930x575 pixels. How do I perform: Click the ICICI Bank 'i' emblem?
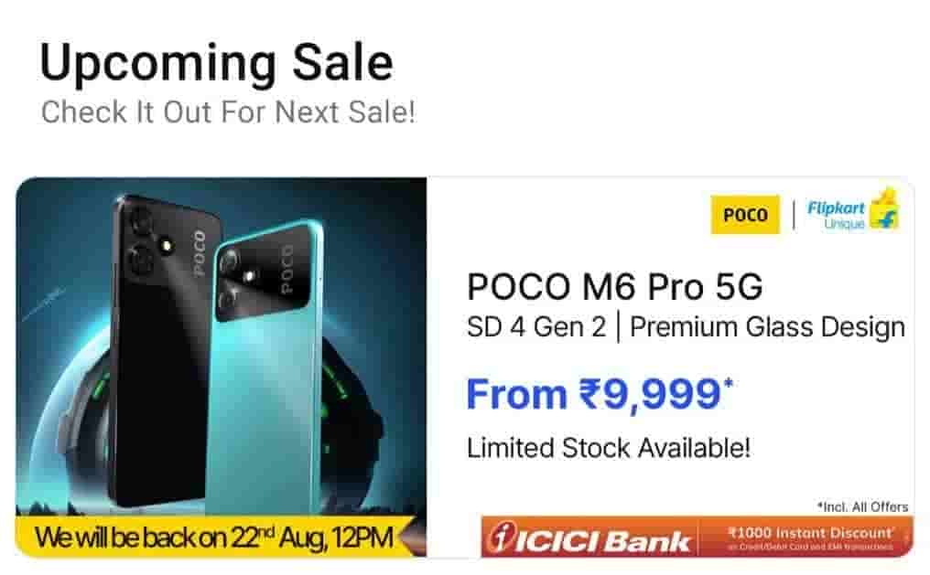(x=500, y=538)
